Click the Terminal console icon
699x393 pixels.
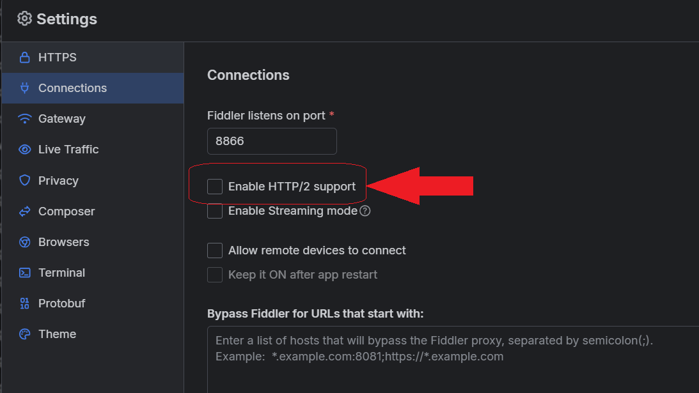pos(25,273)
